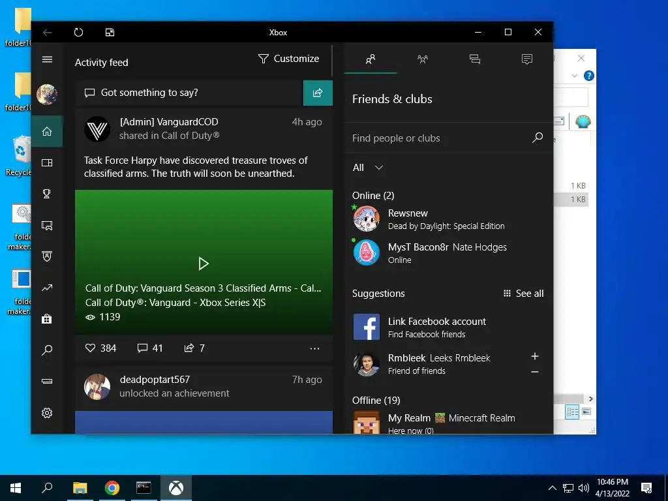Click the compact view icon in title bar
Viewport: 668px width, 501px height.
click(110, 33)
